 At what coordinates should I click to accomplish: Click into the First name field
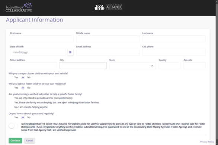pos(42,39)
